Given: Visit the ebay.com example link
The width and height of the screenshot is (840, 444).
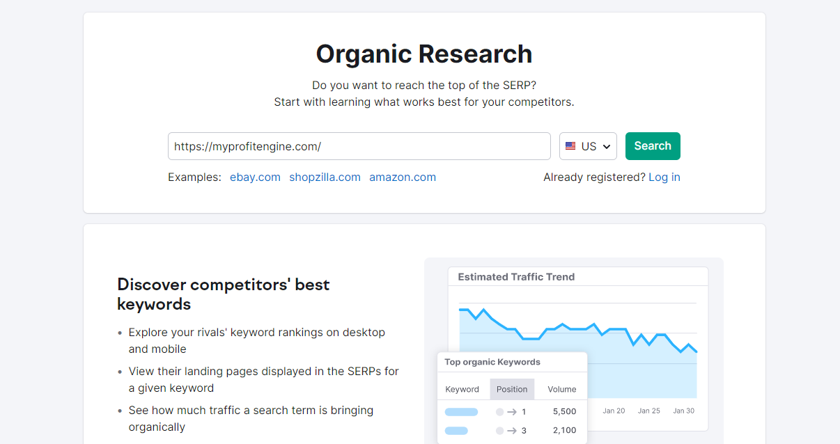Looking at the screenshot, I should [255, 177].
